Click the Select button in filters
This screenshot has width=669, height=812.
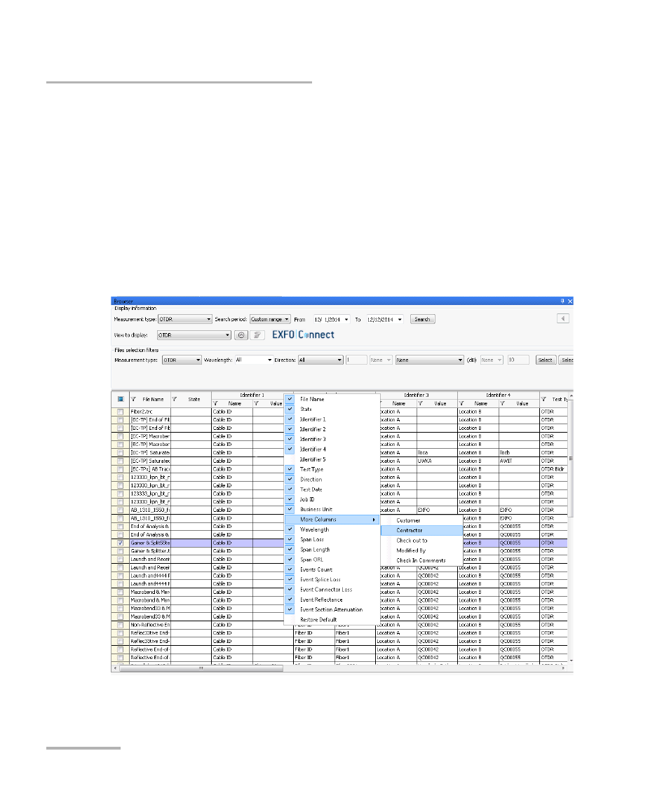point(546,360)
